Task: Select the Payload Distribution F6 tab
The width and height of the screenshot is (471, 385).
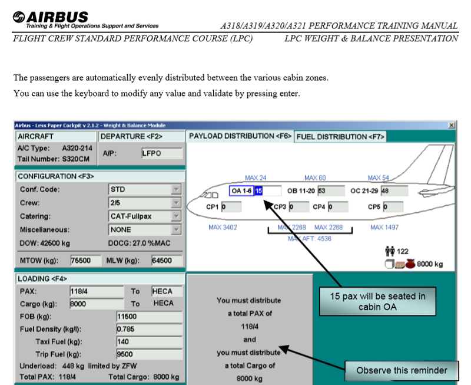Action: (x=240, y=136)
